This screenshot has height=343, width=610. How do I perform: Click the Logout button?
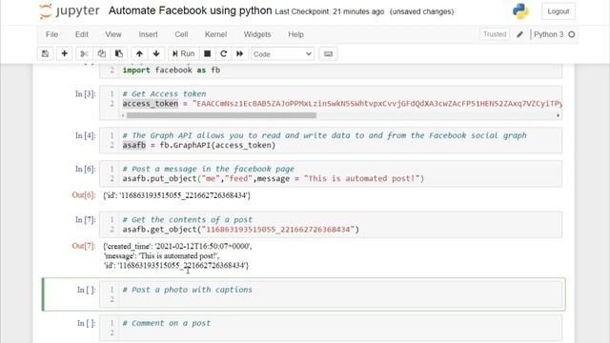[x=559, y=11]
